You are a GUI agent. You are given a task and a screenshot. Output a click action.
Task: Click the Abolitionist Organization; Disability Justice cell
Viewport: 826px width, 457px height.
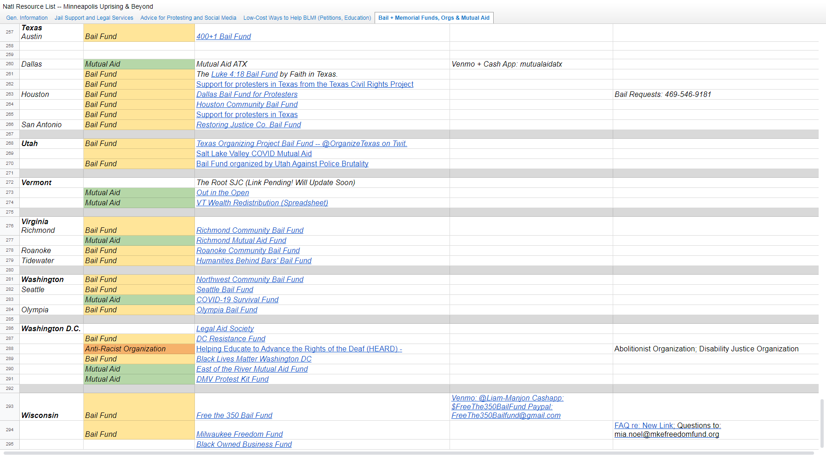click(716, 349)
